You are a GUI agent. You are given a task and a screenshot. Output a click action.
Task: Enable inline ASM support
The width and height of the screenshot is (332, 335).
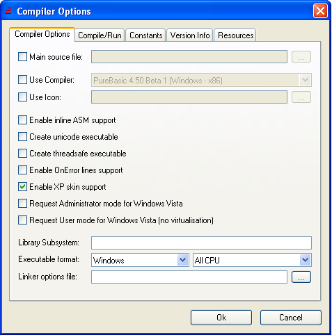click(x=22, y=120)
